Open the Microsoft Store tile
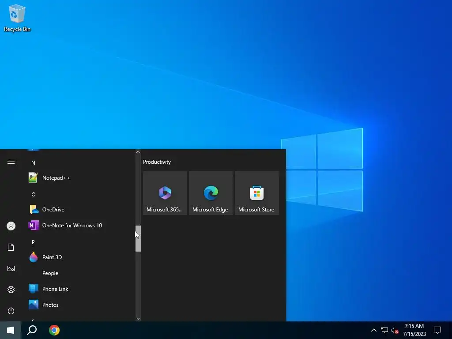 click(x=257, y=193)
